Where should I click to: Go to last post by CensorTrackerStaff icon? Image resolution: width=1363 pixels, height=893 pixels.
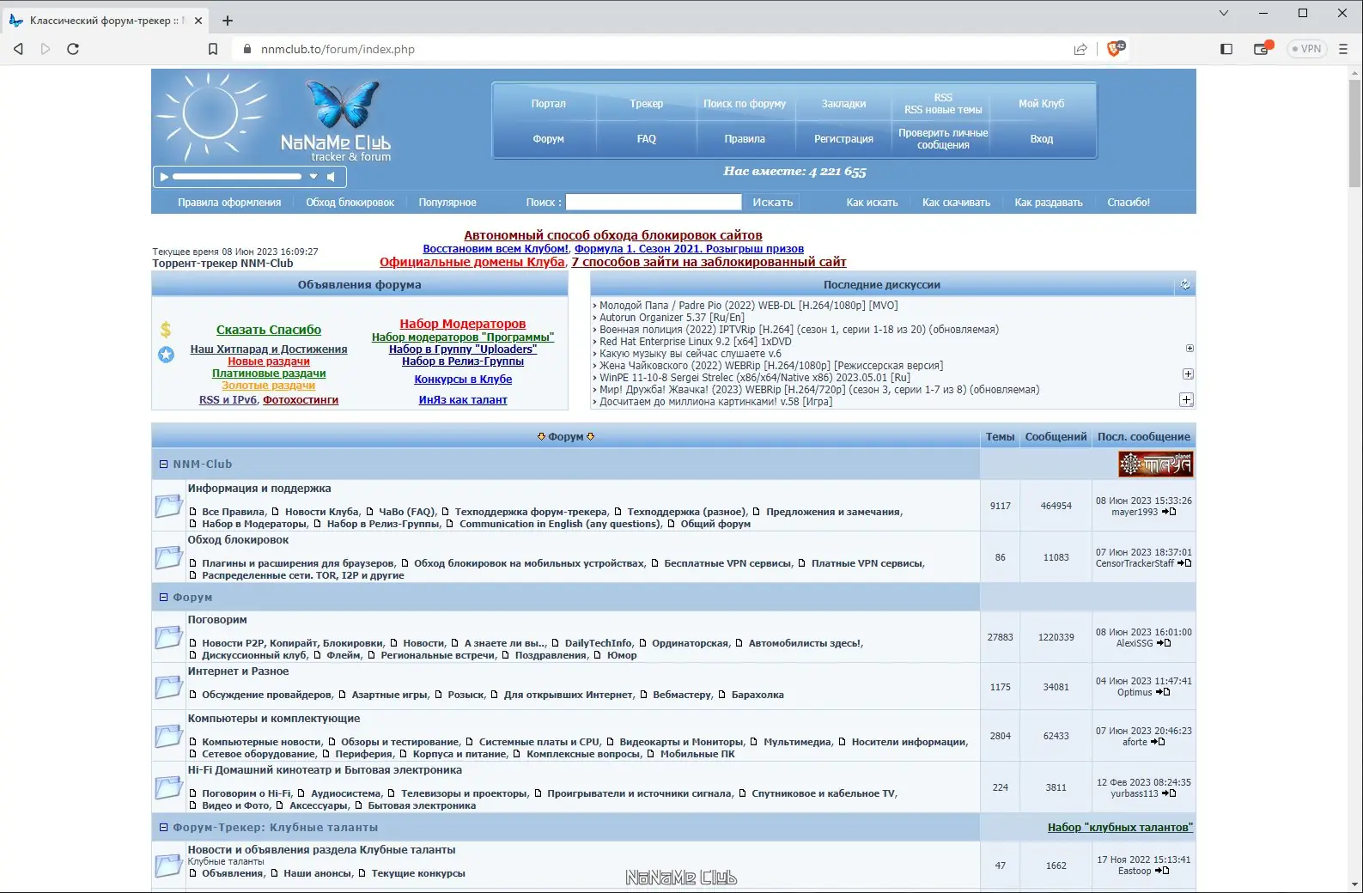pos(1184,563)
